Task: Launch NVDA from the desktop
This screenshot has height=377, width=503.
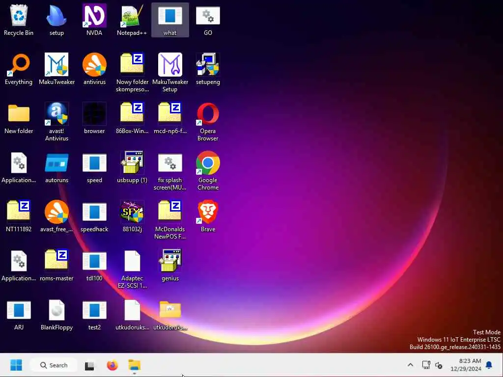Action: [94, 20]
